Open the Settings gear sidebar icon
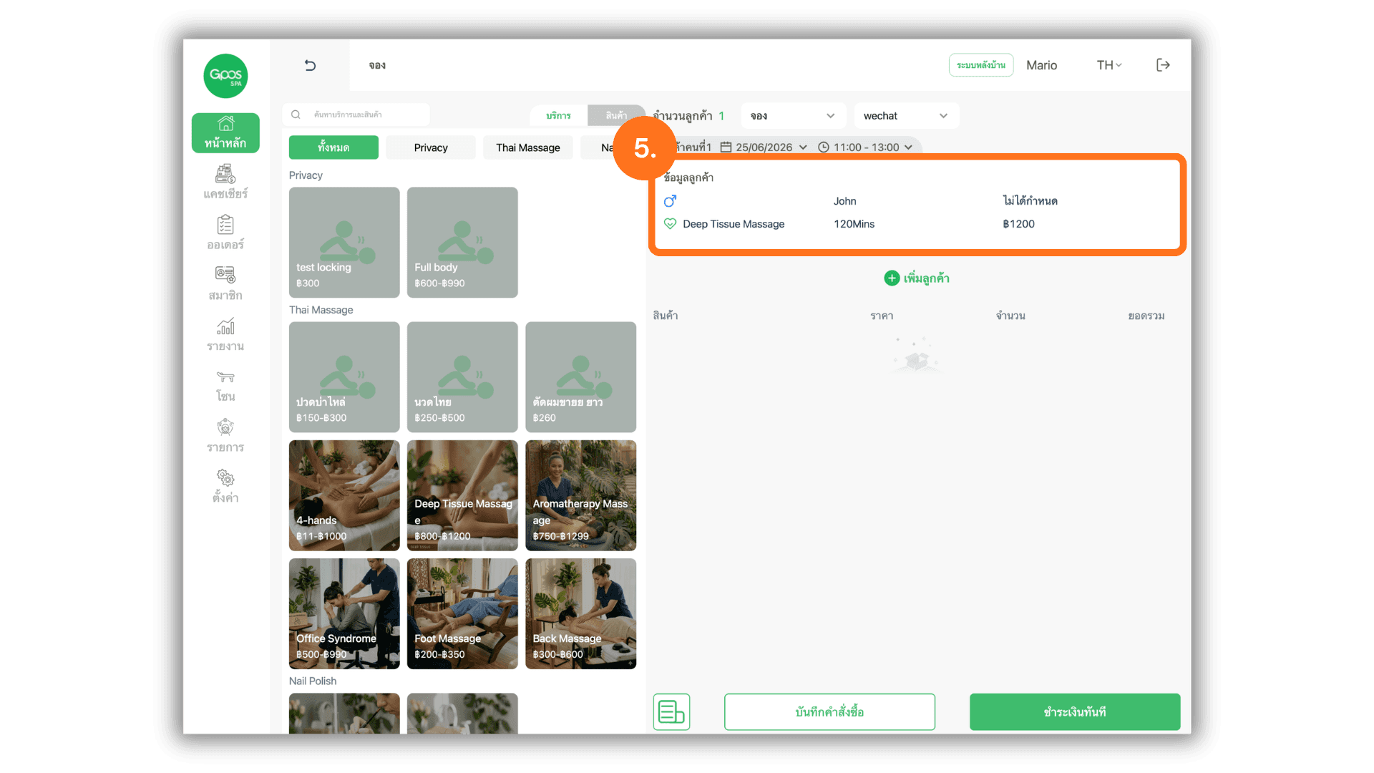 (225, 477)
